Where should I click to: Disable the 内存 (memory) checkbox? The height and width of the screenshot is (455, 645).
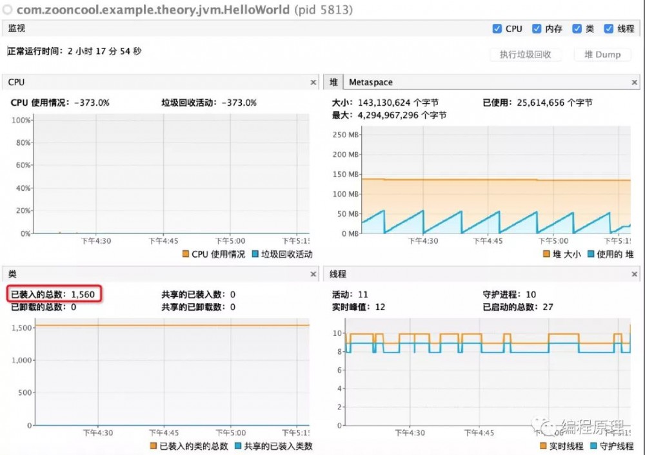pos(536,28)
